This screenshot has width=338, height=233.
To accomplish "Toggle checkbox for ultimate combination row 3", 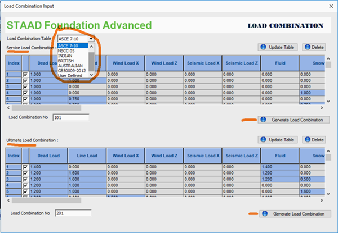I will coord(25,179).
